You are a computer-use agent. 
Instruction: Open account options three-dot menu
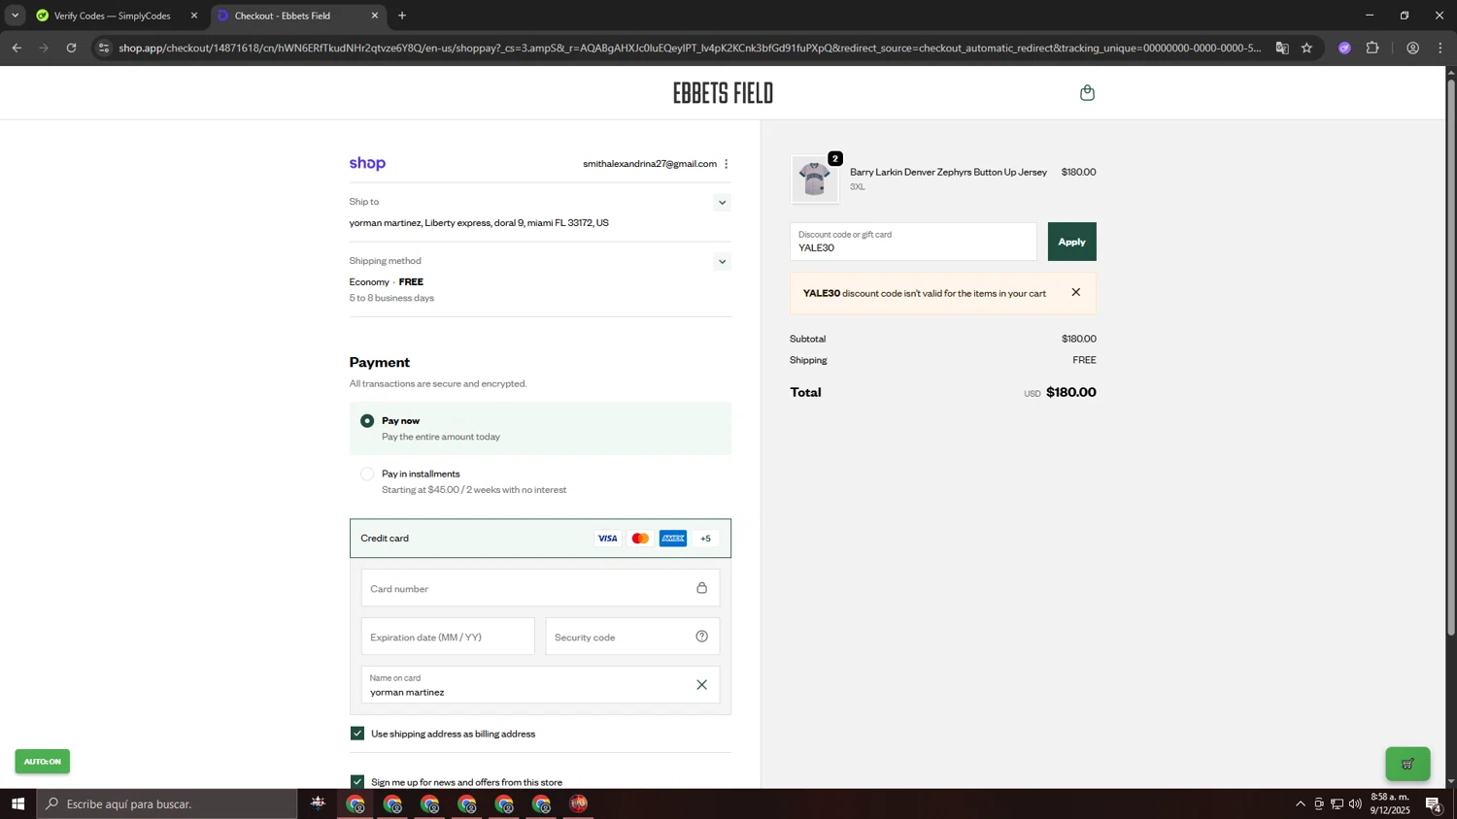click(727, 164)
